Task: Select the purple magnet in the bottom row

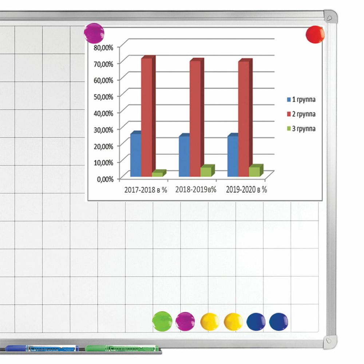Action: pos(185,321)
